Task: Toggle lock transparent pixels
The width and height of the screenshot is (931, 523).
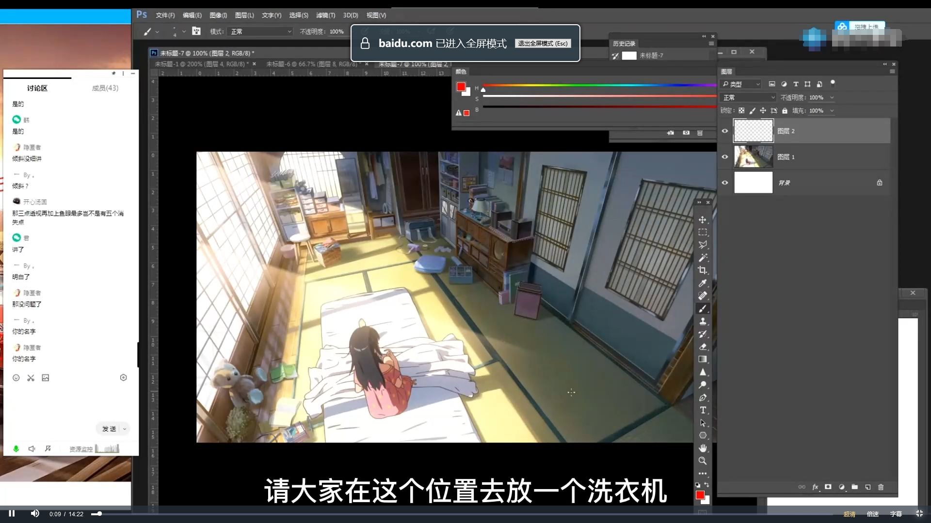Action: (x=741, y=111)
